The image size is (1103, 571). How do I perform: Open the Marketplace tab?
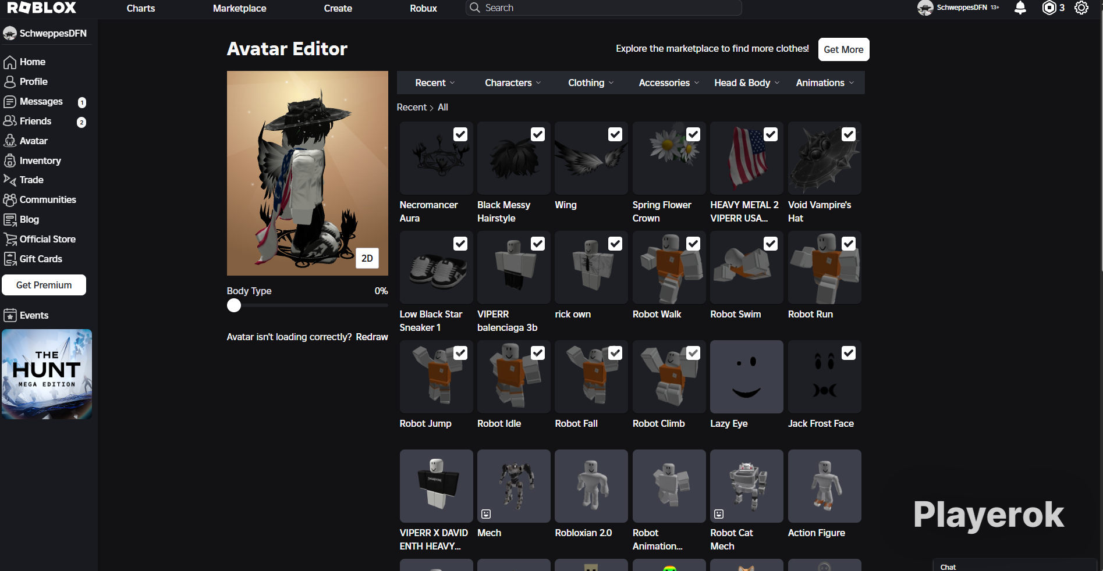tap(240, 8)
